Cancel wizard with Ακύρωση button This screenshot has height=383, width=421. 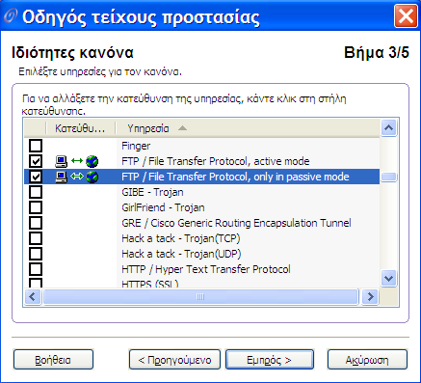(x=367, y=360)
